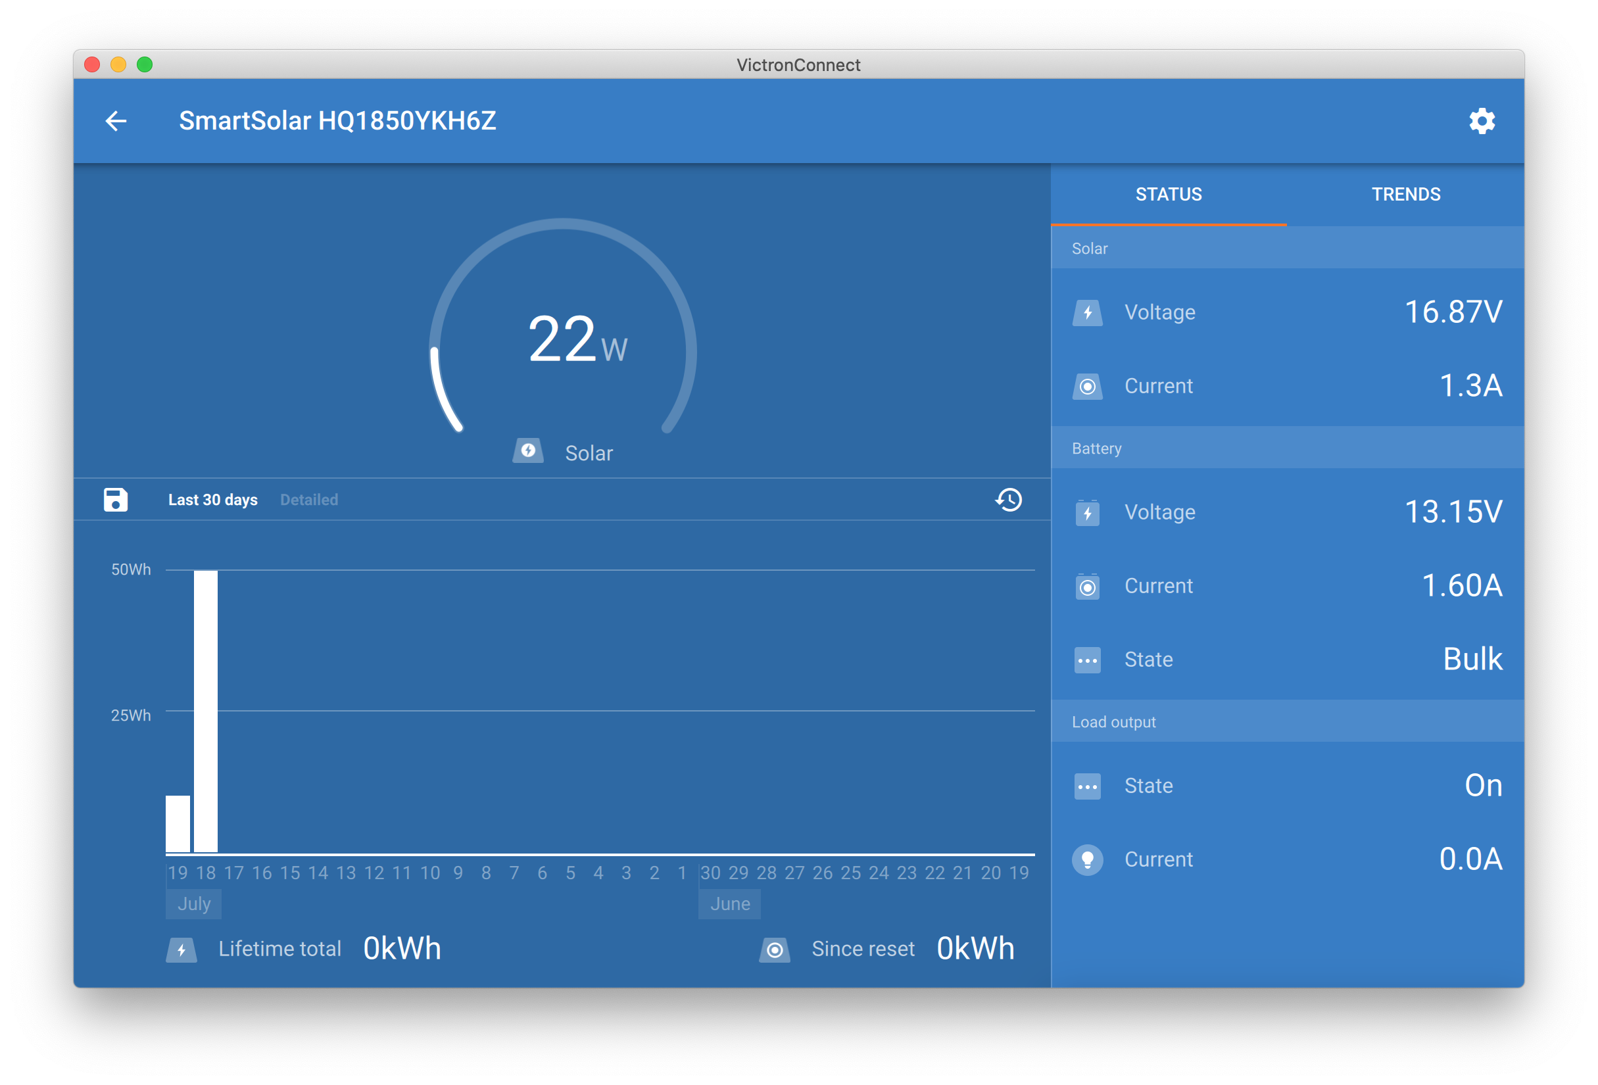This screenshot has height=1085, width=1598.
Task: Click the solar voltage value 16.87V
Action: click(x=1453, y=312)
